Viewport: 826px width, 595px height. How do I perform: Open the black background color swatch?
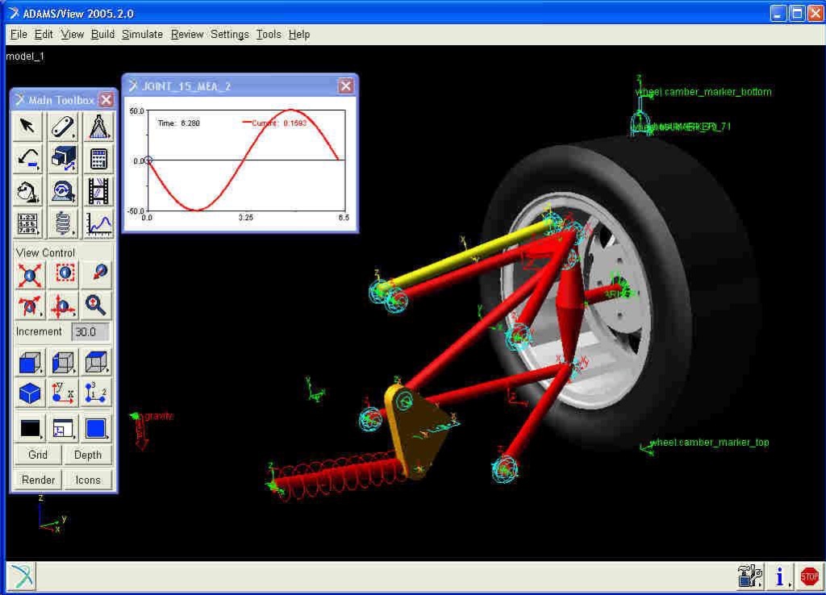coord(30,428)
